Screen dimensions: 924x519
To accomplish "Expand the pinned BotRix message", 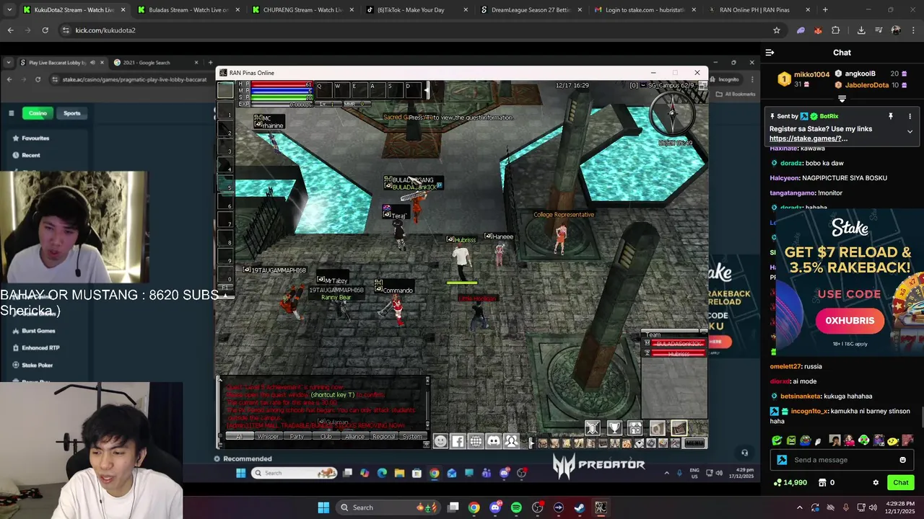I will tap(910, 132).
